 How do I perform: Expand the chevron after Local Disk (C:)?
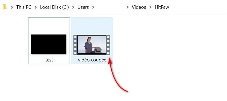pyautogui.click(x=73, y=7)
